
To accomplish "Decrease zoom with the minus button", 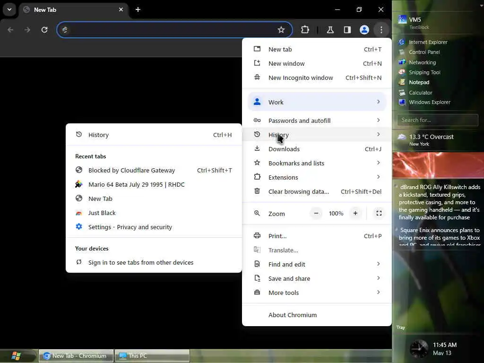I will pos(316,213).
